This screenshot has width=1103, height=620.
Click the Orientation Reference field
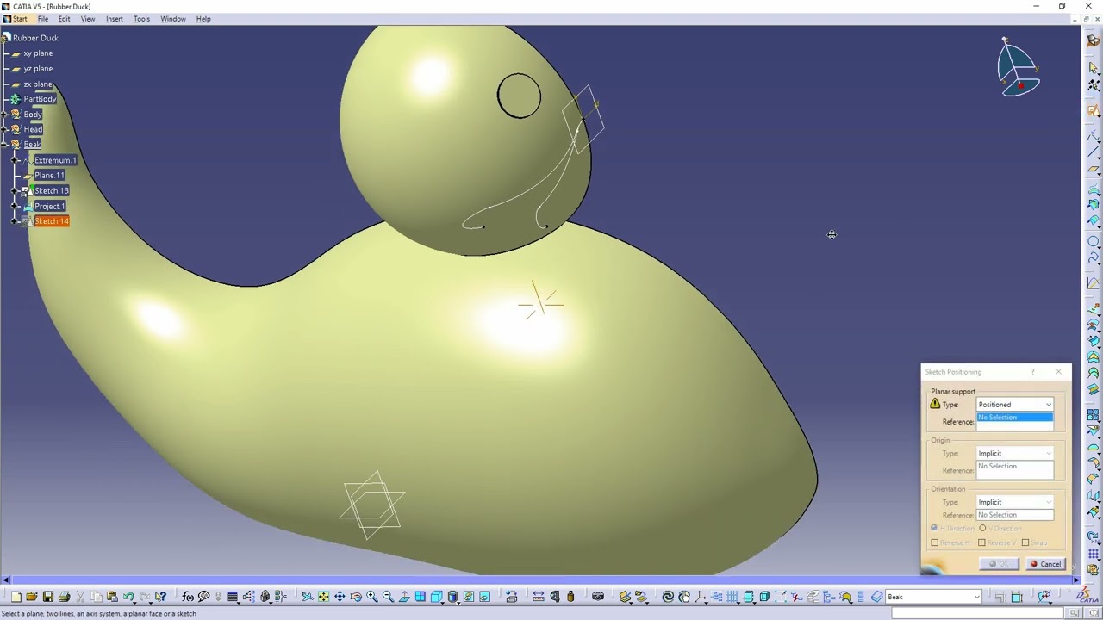[x=1015, y=515]
